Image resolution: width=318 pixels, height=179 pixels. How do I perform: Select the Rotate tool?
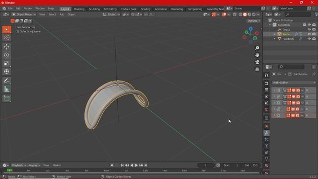pyautogui.click(x=6, y=55)
